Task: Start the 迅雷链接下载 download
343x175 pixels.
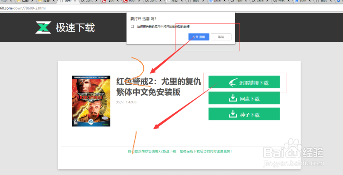Action: click(244, 82)
